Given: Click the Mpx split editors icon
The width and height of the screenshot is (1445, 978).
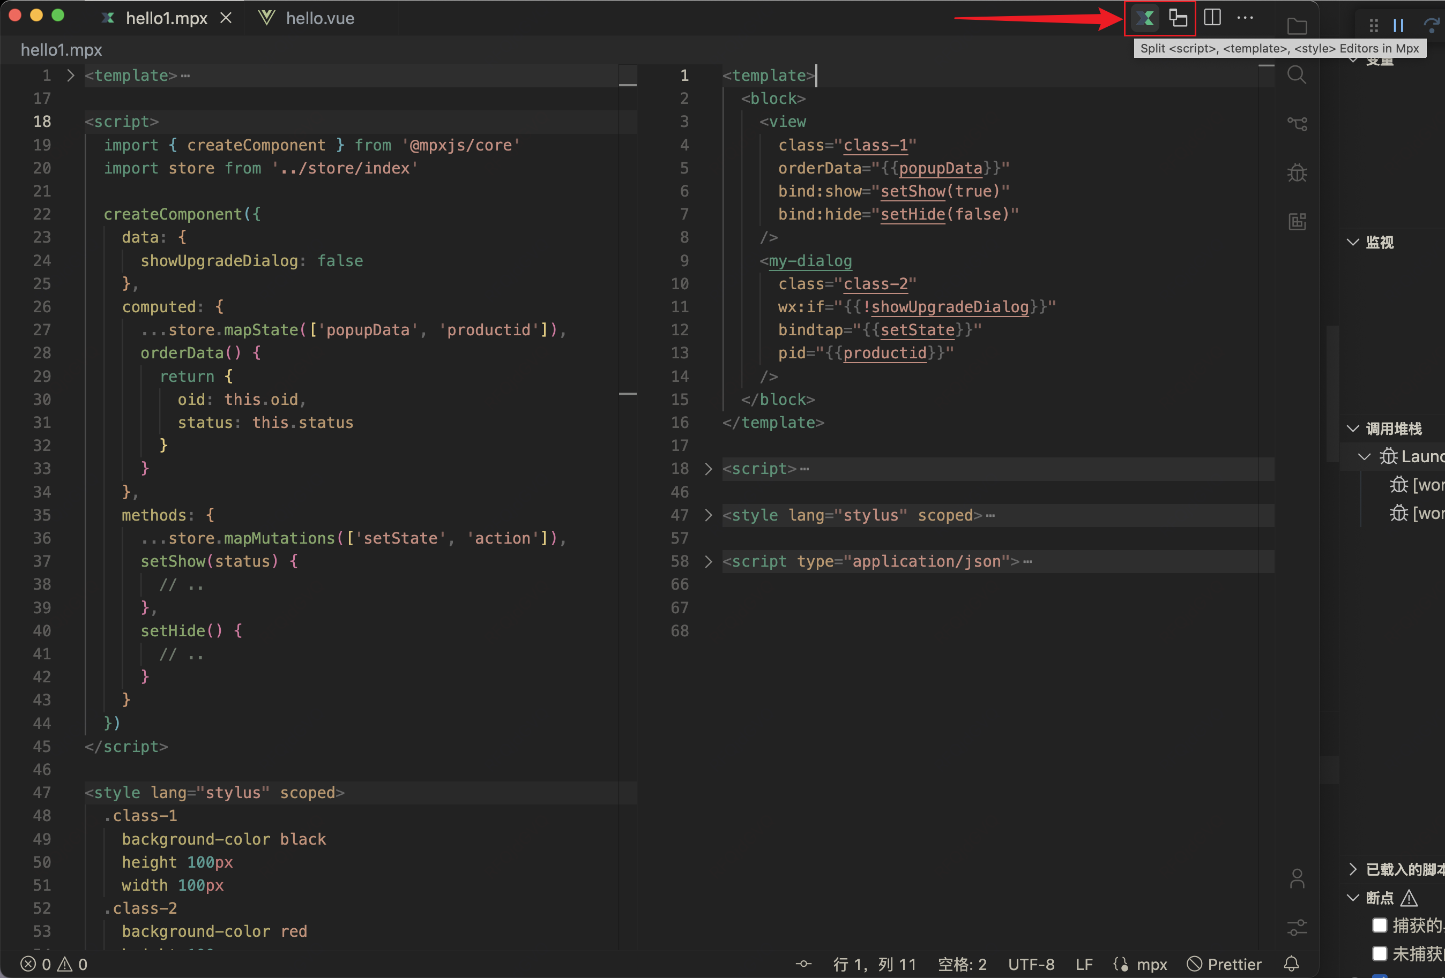Looking at the screenshot, I should click(x=1145, y=18).
